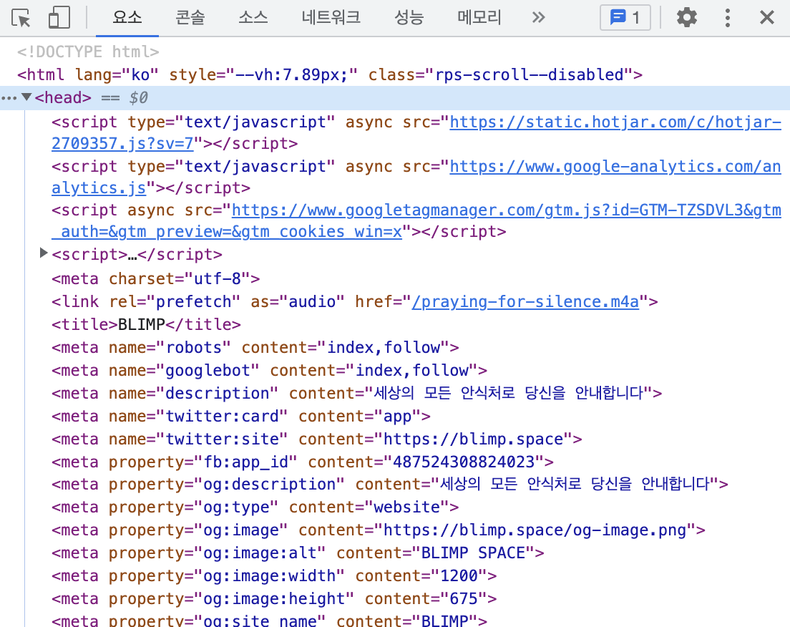
Task: Click the ellipsis beside the head row
Action: coord(9,98)
